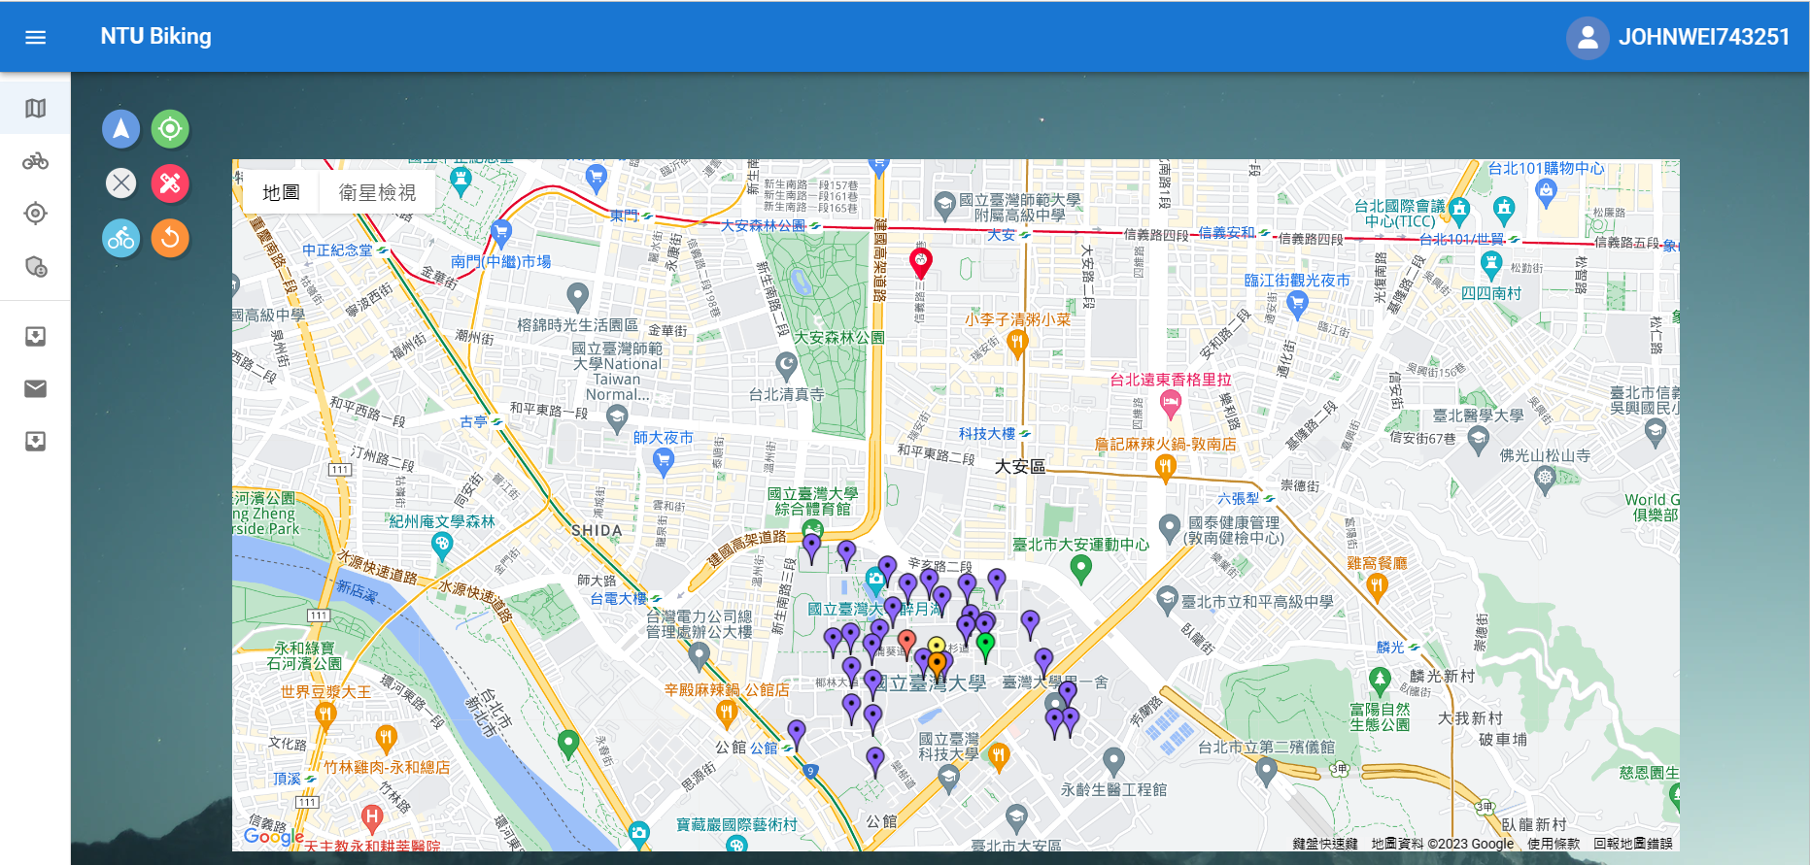
Task: Open the bicycle page from the sidebar
Action: (36, 161)
